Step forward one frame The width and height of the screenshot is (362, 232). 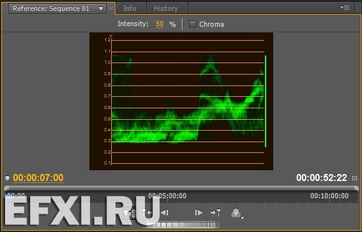pos(199,212)
